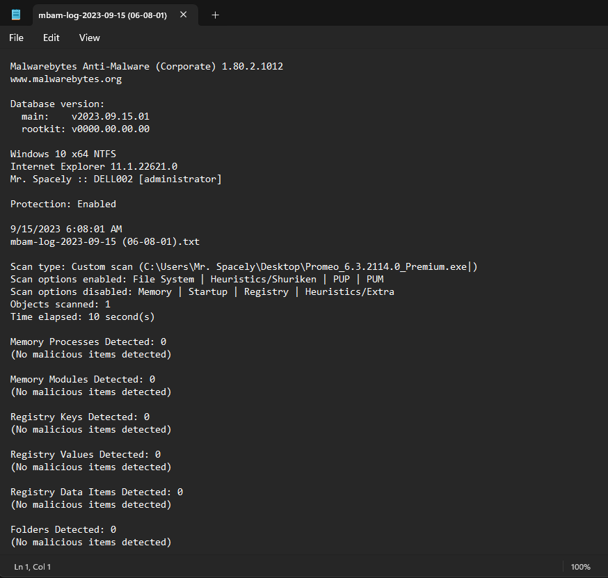Click the 'Objects scanned: 1' line

click(x=60, y=305)
